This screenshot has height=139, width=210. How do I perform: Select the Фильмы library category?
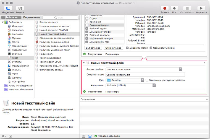[x=17, y=70]
